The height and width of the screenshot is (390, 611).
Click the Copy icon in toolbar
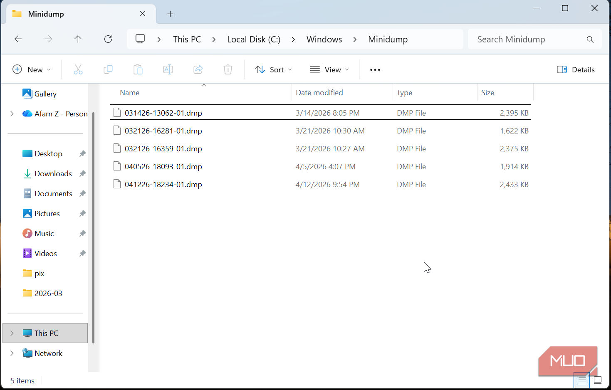pos(108,69)
